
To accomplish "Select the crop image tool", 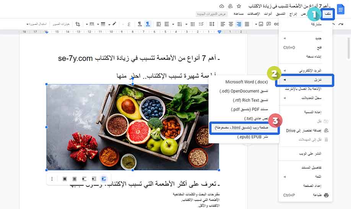I will tap(78, 24).
